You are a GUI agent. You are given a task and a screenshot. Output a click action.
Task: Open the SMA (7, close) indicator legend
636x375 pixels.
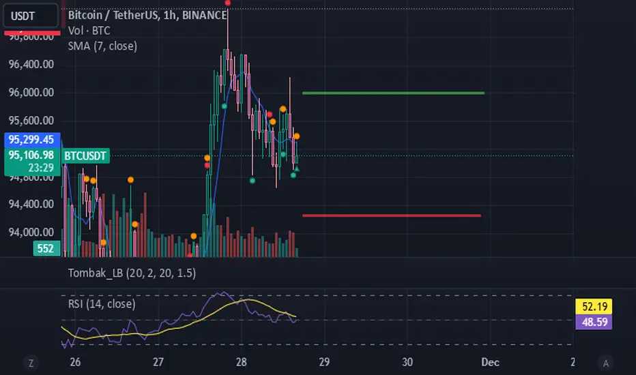click(x=102, y=46)
